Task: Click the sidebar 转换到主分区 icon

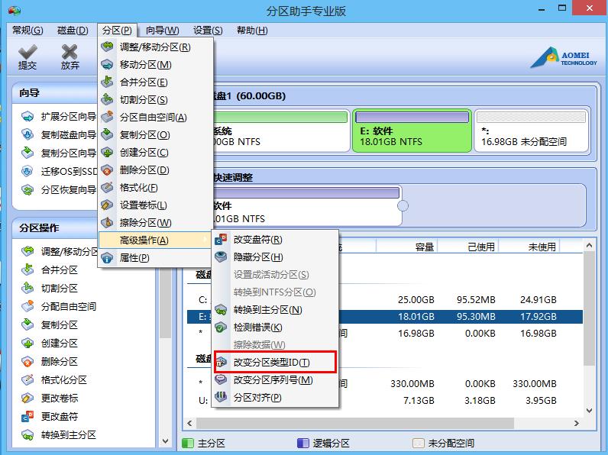Action: [27, 435]
